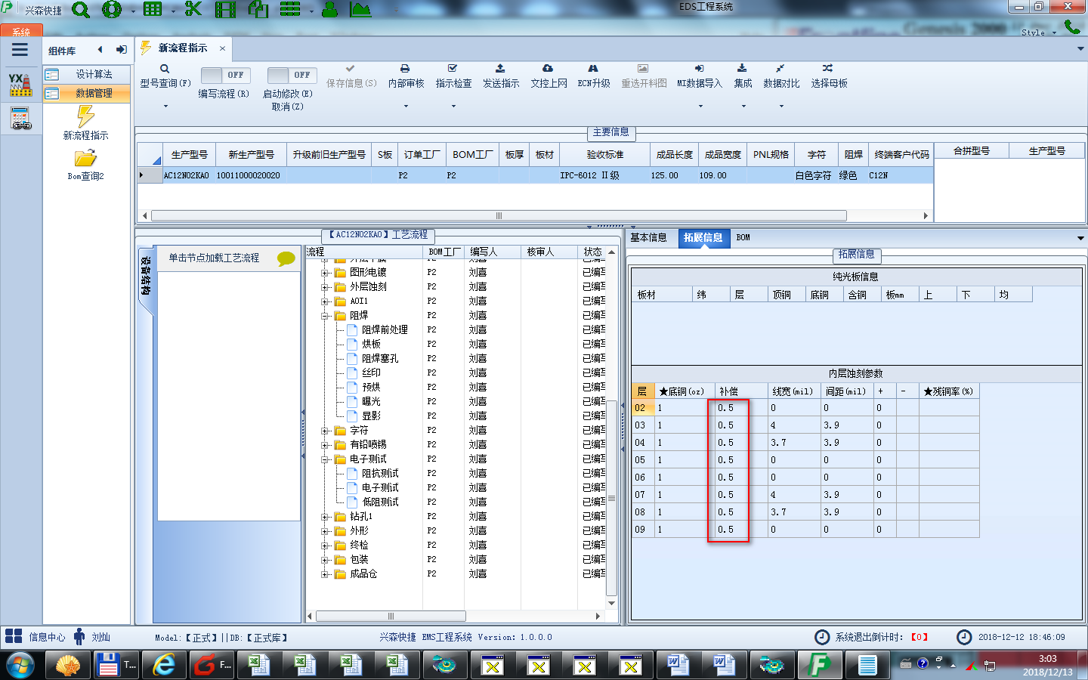Click the magnifier search icon in title bar

tap(80, 10)
